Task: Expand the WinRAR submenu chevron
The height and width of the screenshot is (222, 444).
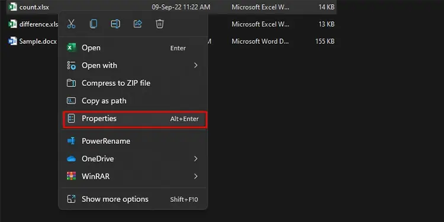Action: [195, 176]
